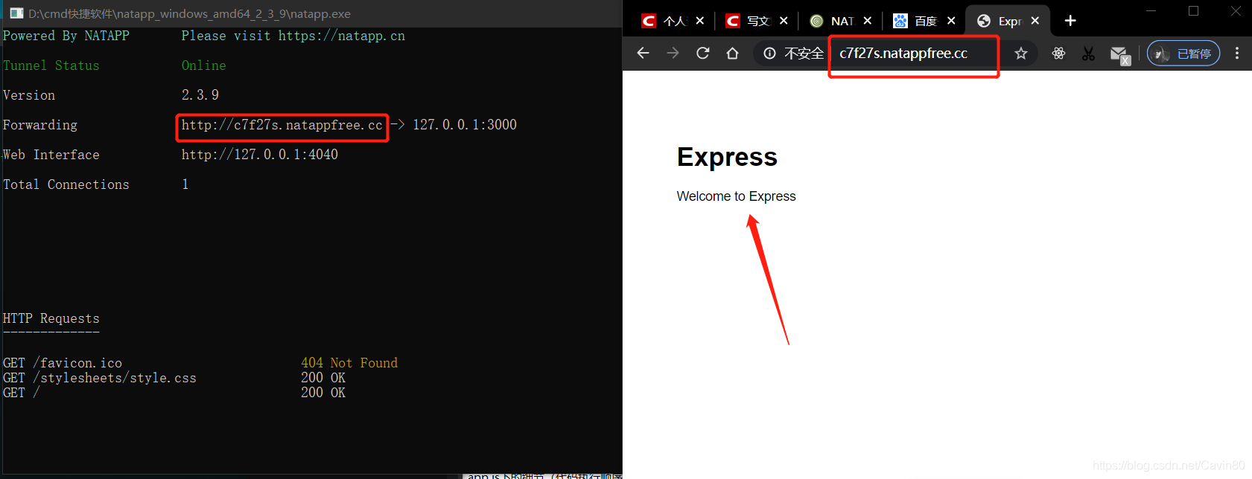The image size is (1252, 479).
Task: Click the Web Interface label
Action: pos(51,155)
